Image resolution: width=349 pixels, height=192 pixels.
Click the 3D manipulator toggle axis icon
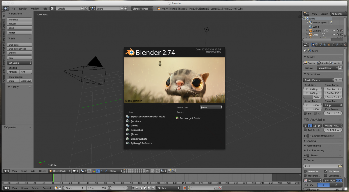94,171
